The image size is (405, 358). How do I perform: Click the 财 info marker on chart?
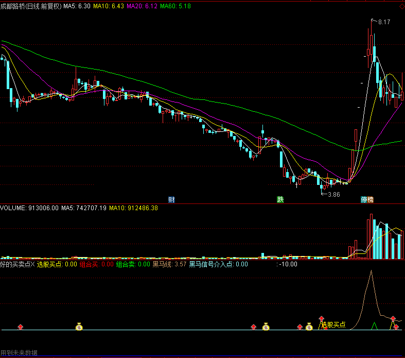tap(171, 200)
